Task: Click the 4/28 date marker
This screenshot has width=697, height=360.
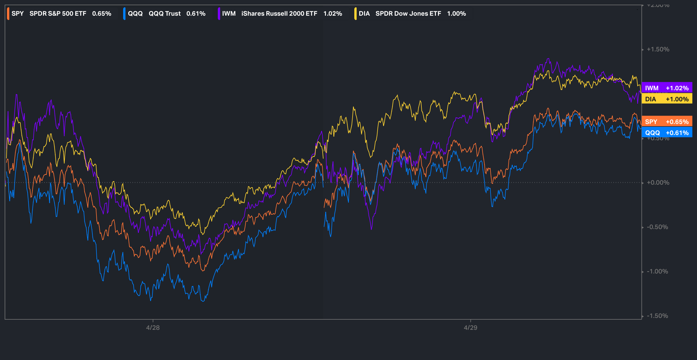Action: 153,327
